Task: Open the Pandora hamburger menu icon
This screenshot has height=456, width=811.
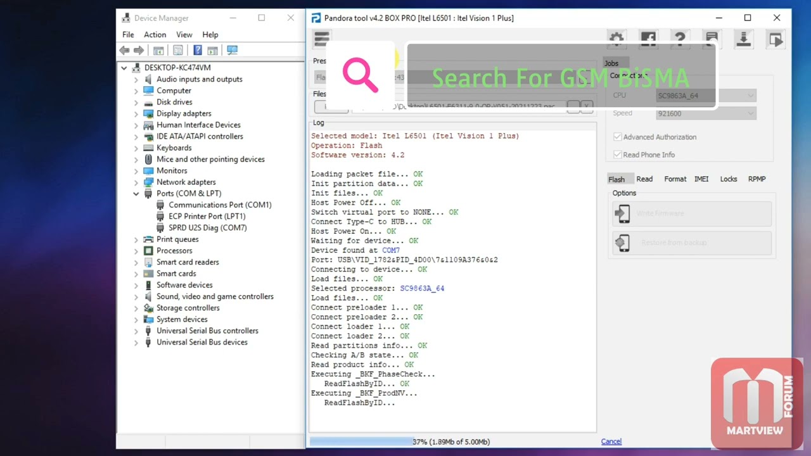Action: (x=322, y=39)
